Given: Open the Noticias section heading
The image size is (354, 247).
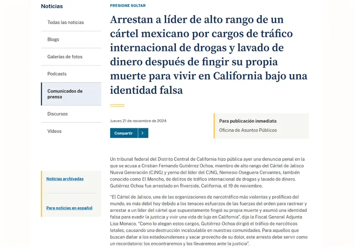Looking at the screenshot, I should pyautogui.click(x=51, y=6).
